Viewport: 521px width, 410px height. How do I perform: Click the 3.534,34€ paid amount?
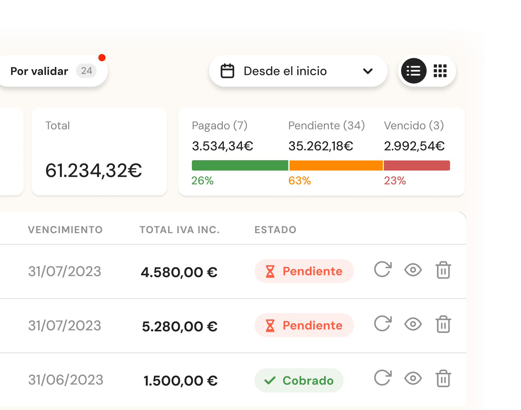[x=222, y=146]
